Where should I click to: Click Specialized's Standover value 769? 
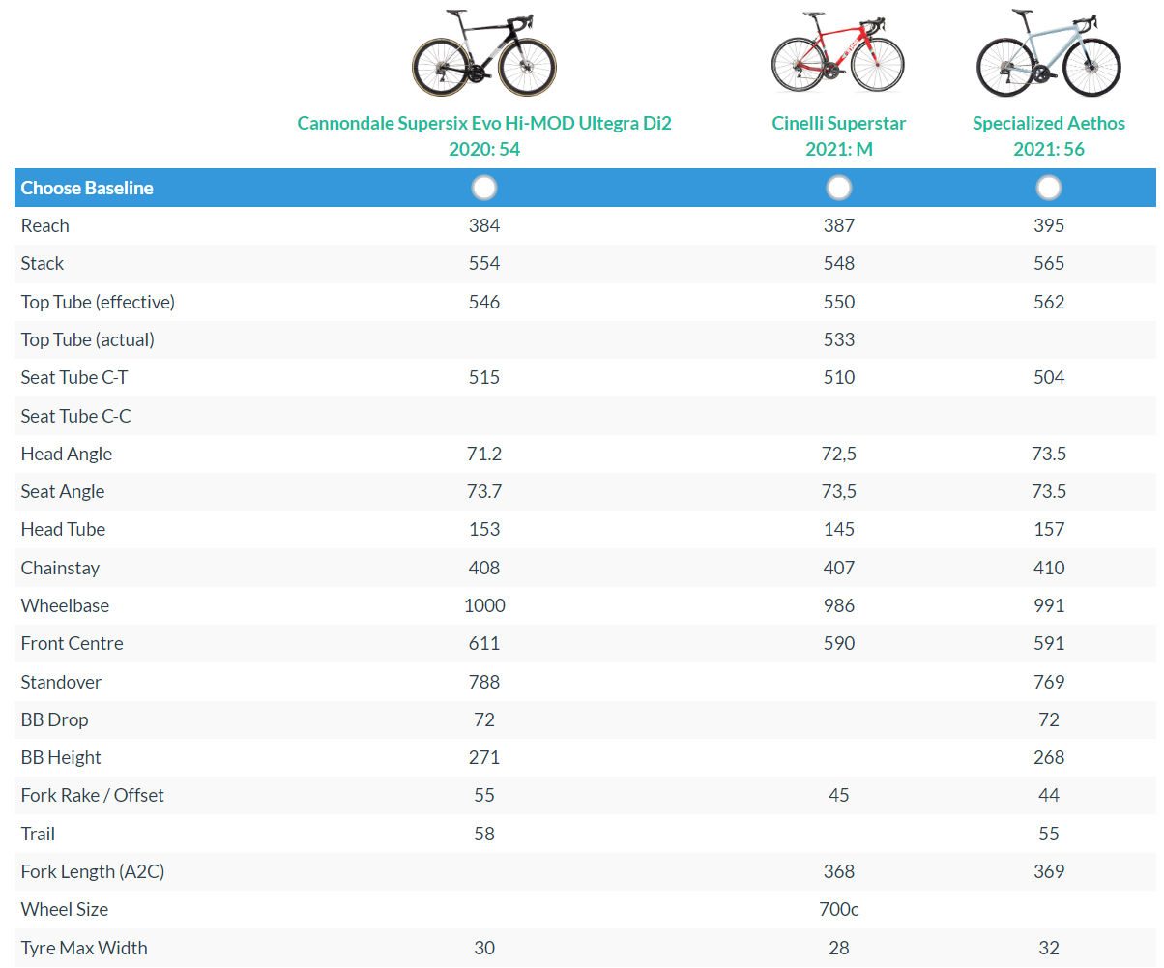1049,682
